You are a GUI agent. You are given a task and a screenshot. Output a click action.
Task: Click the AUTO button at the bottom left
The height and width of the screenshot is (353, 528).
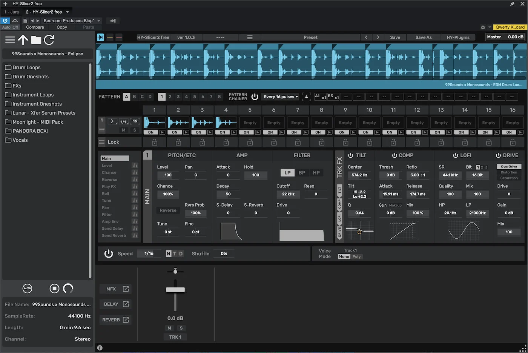click(27, 289)
